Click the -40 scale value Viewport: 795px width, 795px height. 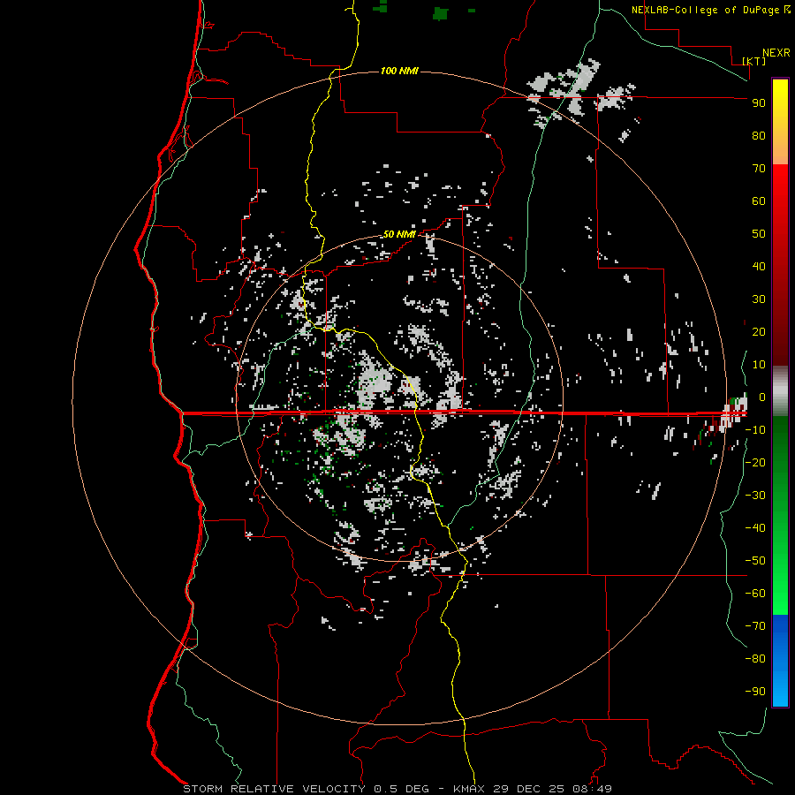755,528
